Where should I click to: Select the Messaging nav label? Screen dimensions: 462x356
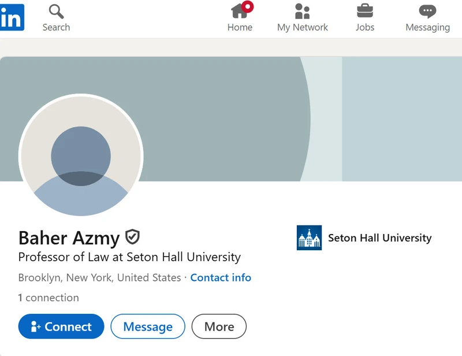point(427,27)
